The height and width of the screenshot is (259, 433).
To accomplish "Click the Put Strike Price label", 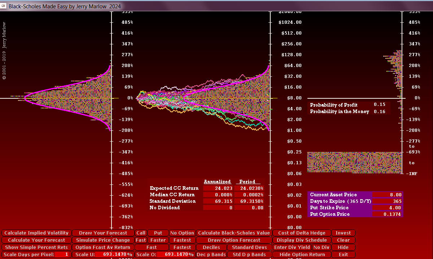I will coord(329,208).
